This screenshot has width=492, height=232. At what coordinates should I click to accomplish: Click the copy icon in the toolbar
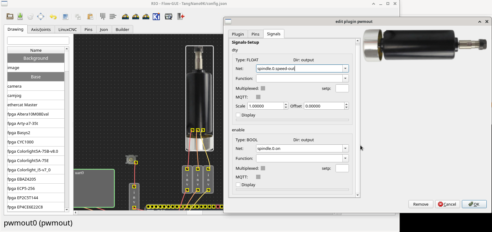click(x=78, y=16)
